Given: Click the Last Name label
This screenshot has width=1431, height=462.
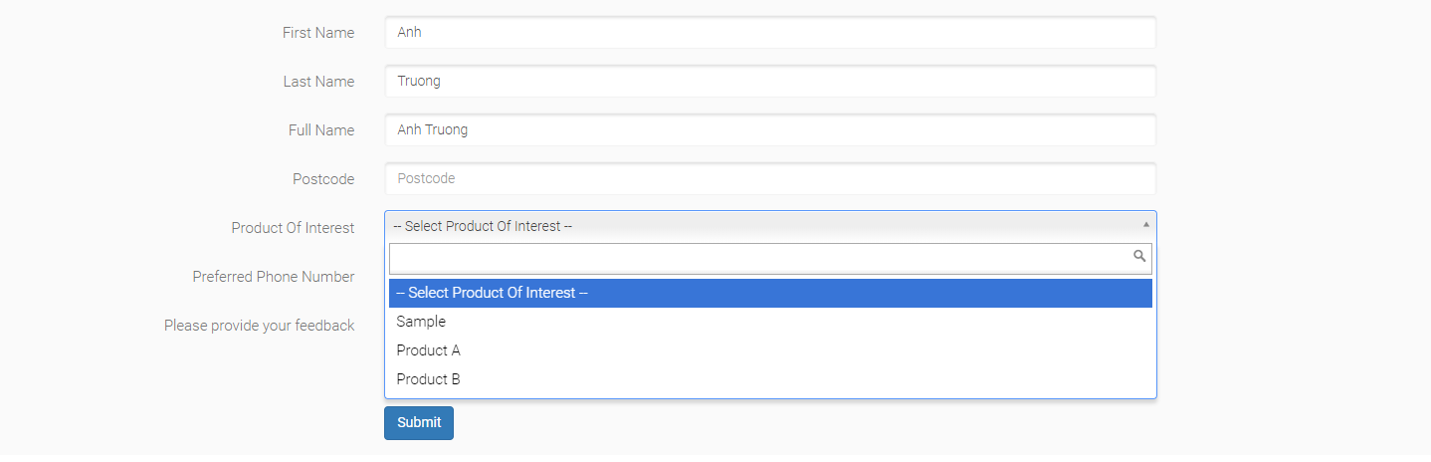Looking at the screenshot, I should 318,82.
